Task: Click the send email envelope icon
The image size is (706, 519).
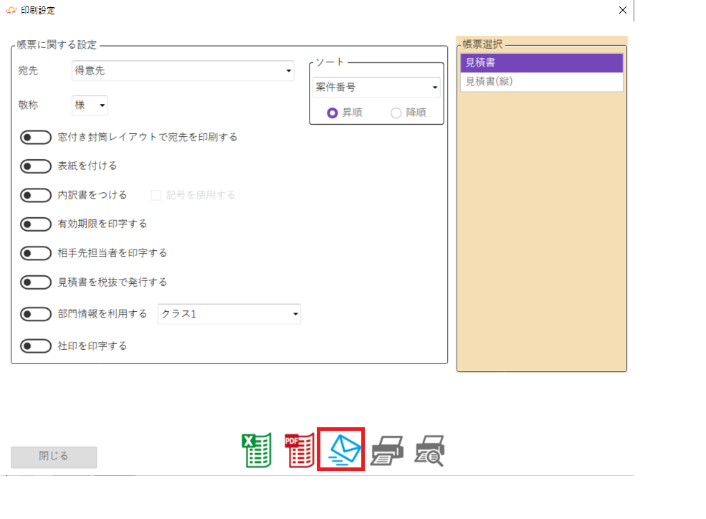Action: [342, 450]
